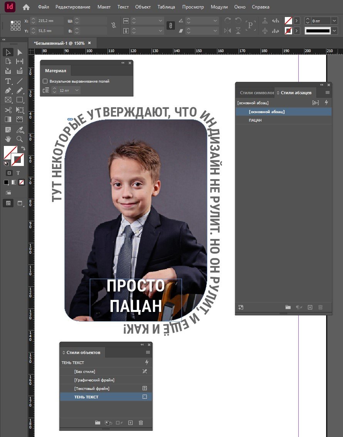Set formatting to affect container
The image size is (343, 437).
9,173
